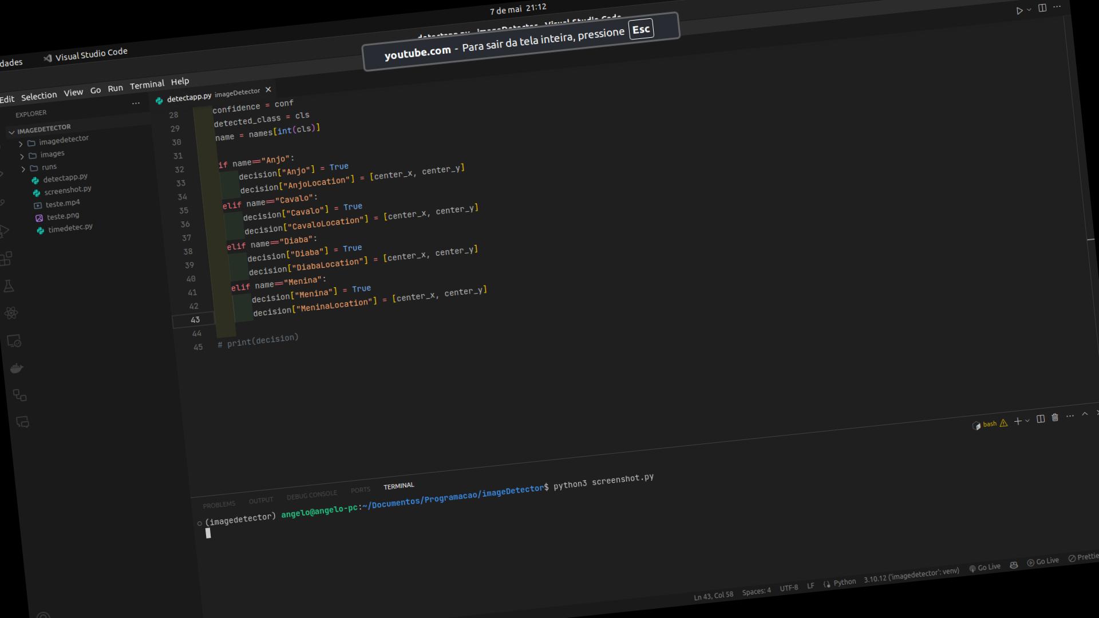The image size is (1099, 618).
Task: Open the Testing flask view
Action: point(9,286)
